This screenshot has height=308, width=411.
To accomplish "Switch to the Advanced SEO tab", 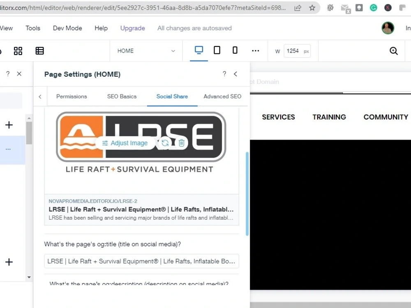I will tap(222, 97).
